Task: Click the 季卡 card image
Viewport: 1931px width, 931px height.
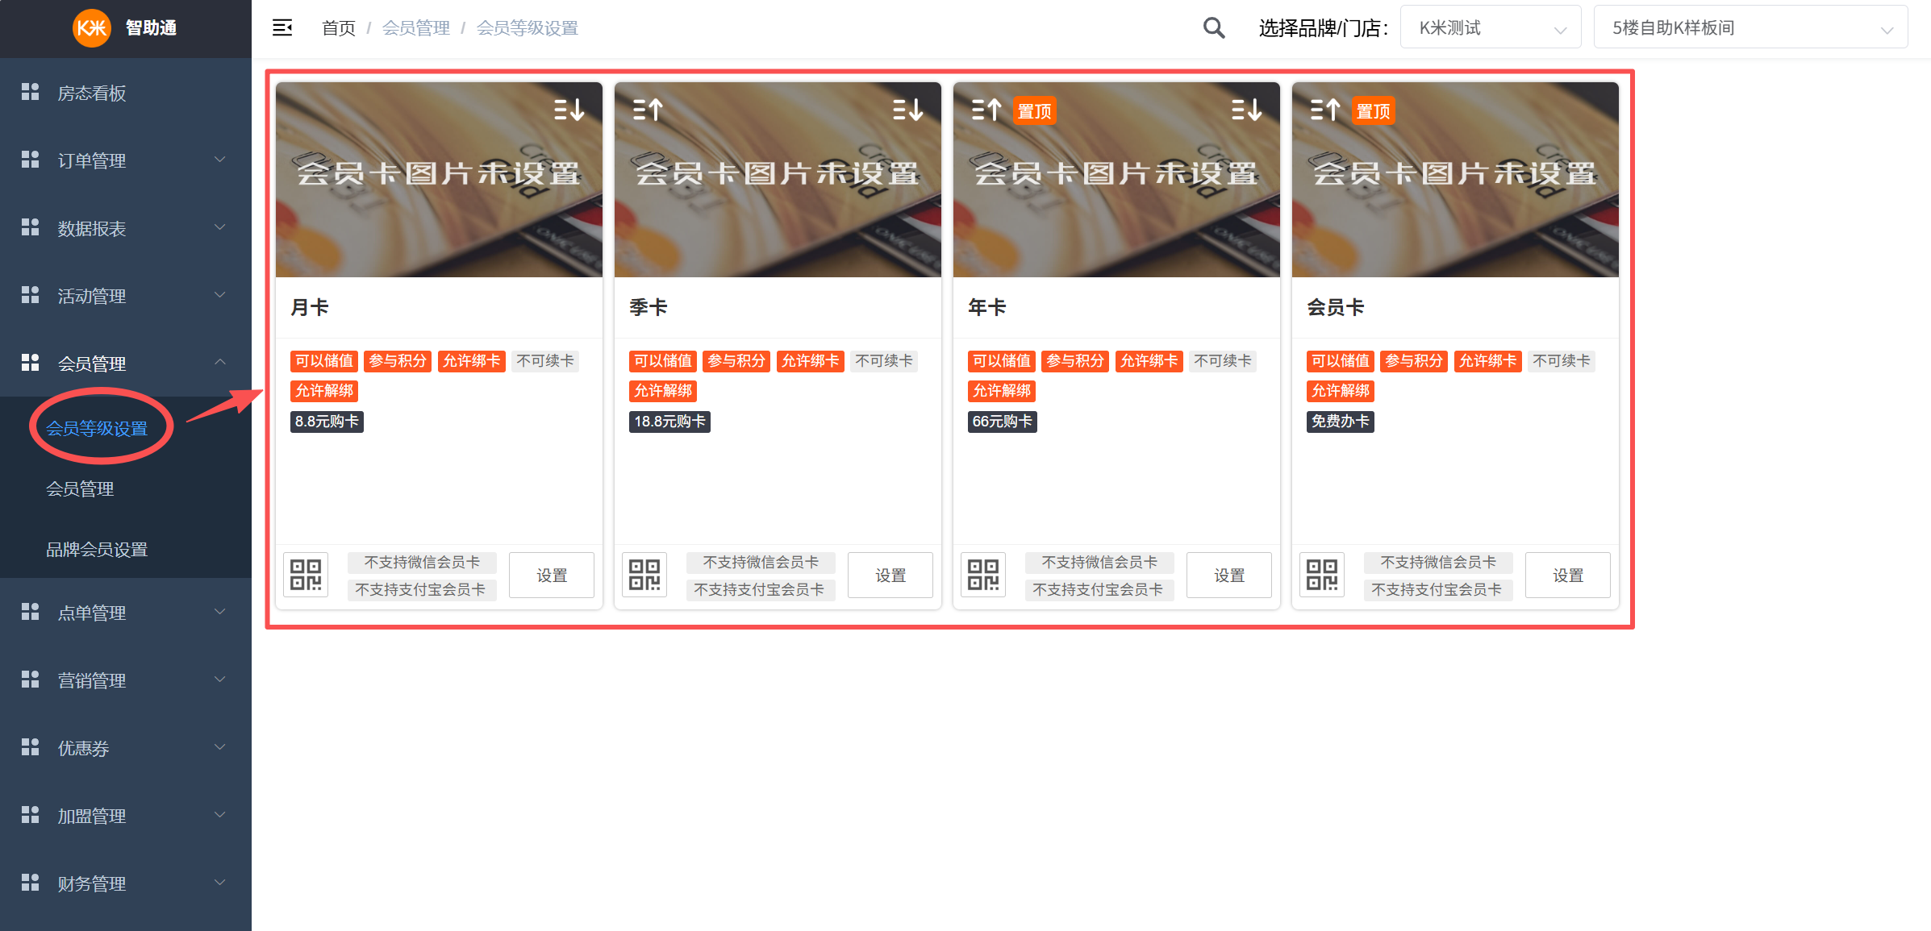Action: pos(778,180)
